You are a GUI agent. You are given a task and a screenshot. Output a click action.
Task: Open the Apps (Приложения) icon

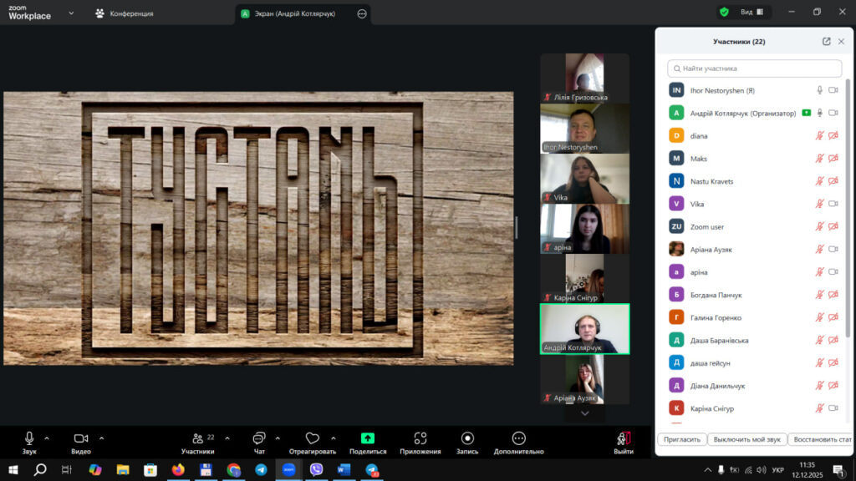click(420, 438)
